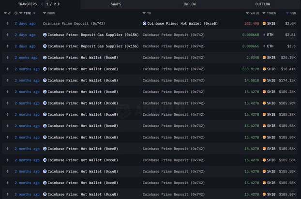Click SHIB token icon in $25.19K row
The width and height of the screenshot is (301, 199).
pos(264,58)
